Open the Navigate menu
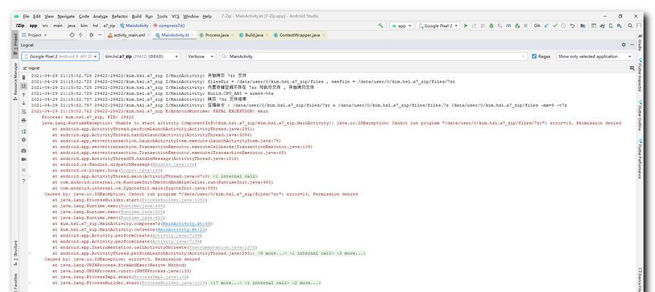 [x=66, y=16]
